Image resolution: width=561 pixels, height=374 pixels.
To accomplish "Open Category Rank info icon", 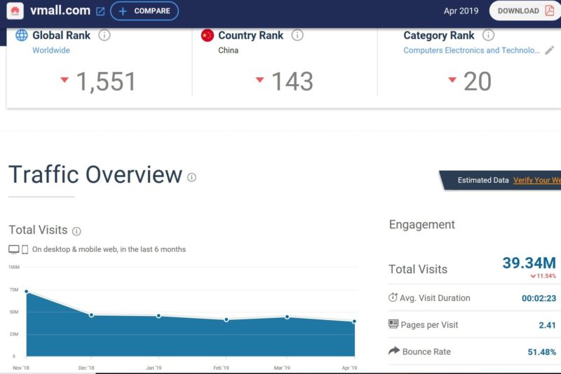I will coord(488,35).
